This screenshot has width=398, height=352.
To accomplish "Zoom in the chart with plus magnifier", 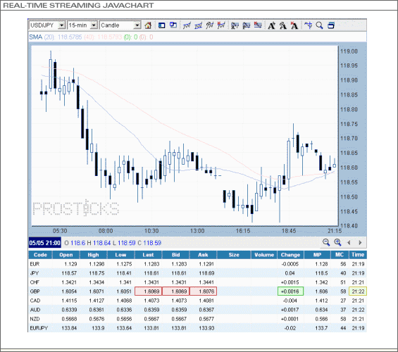I will 337,242.
